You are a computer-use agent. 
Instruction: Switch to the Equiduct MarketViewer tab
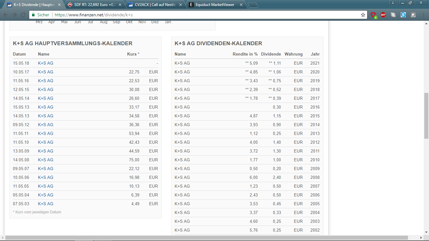click(214, 5)
